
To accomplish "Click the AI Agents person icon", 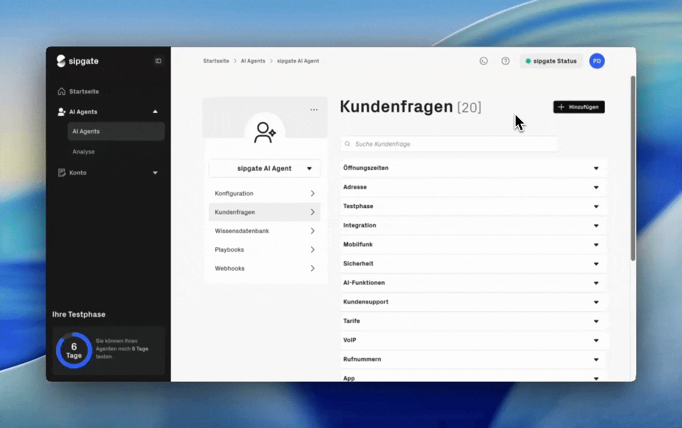I will coord(61,112).
